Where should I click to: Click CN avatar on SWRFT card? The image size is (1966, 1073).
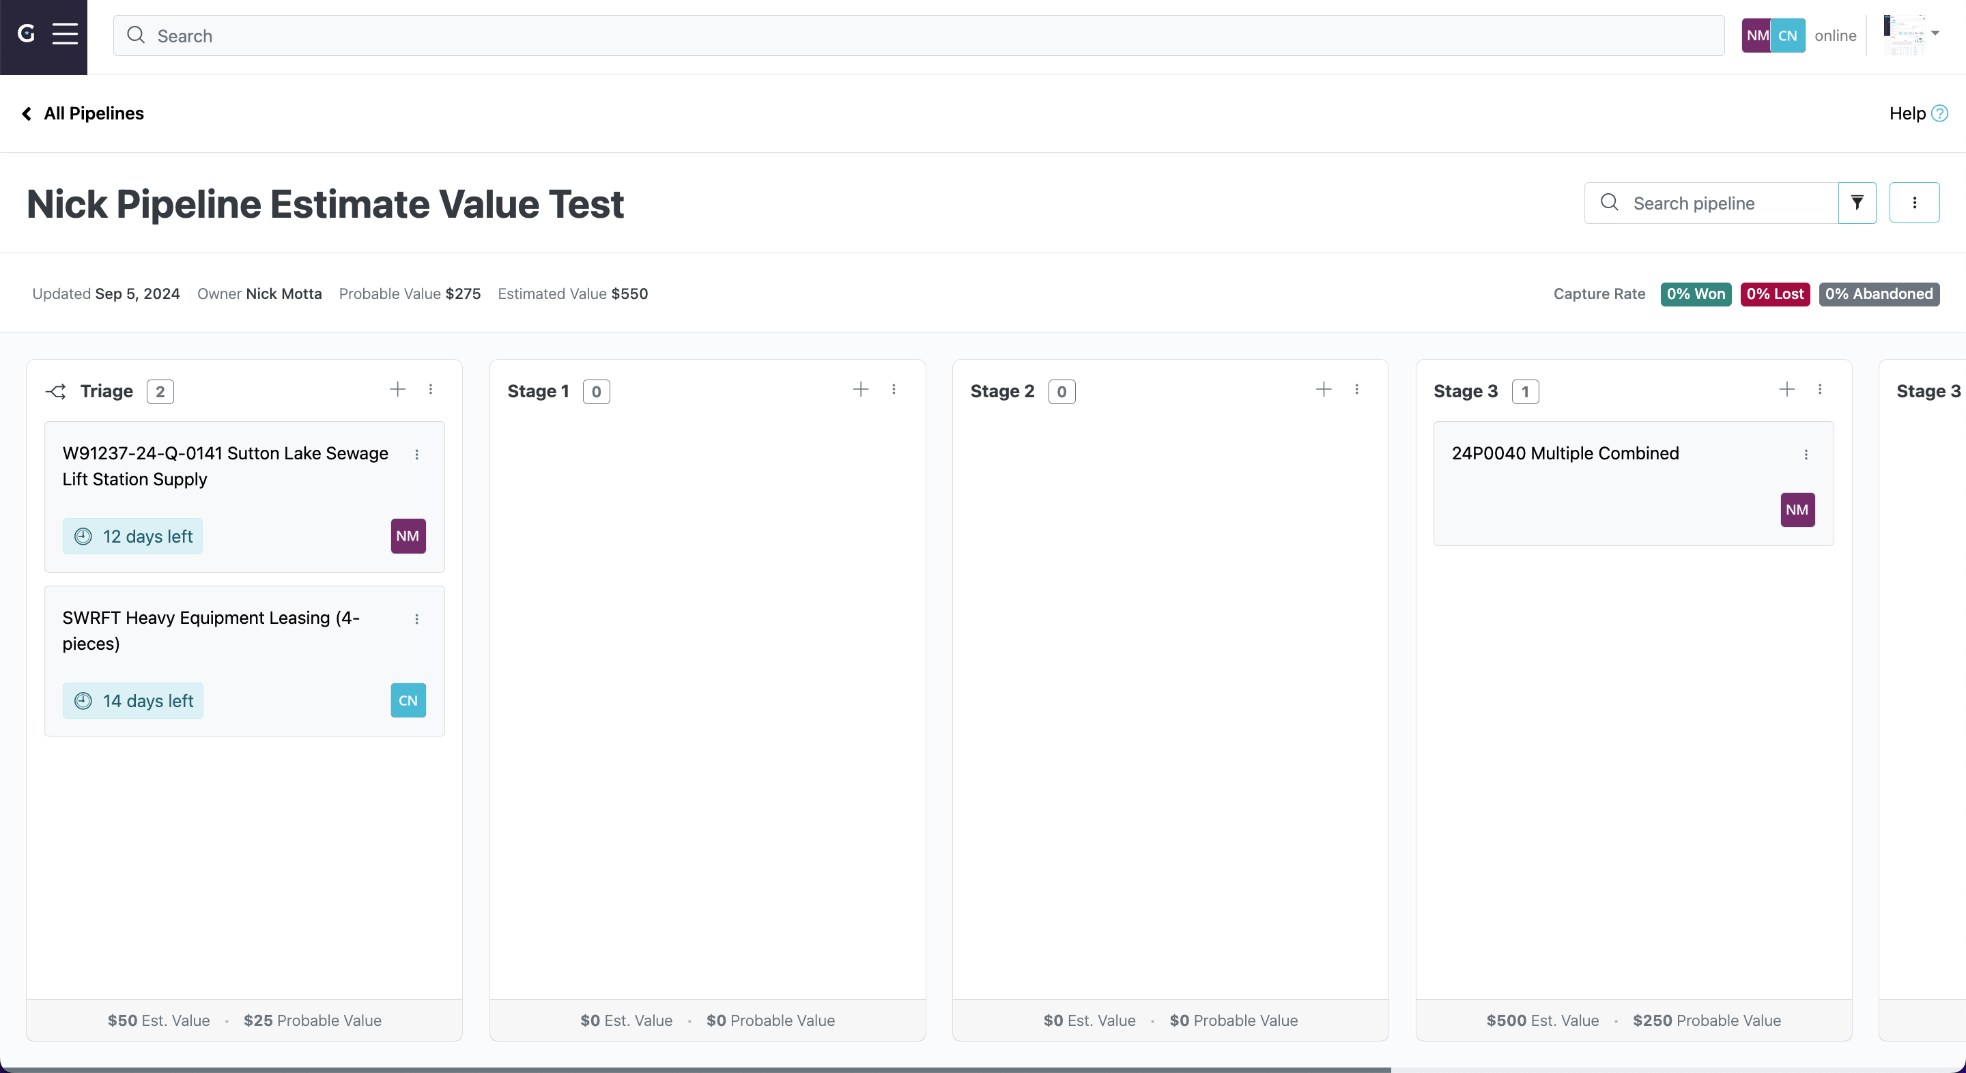click(x=408, y=700)
